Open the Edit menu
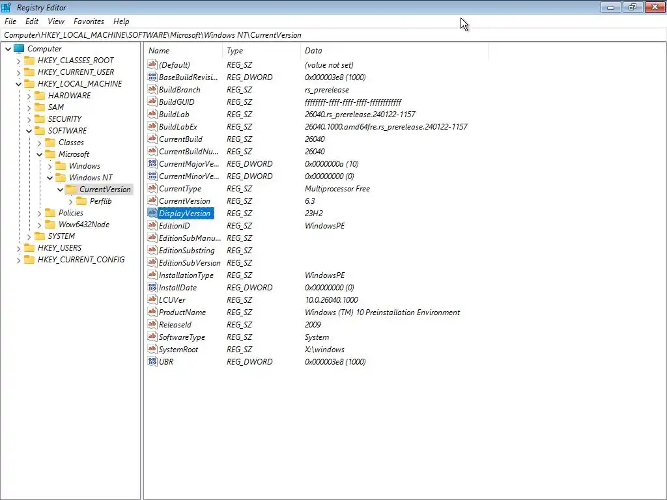Viewport: 667px width, 500px height. click(x=32, y=21)
